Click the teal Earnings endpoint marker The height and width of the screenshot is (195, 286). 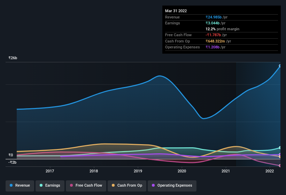click(x=280, y=148)
